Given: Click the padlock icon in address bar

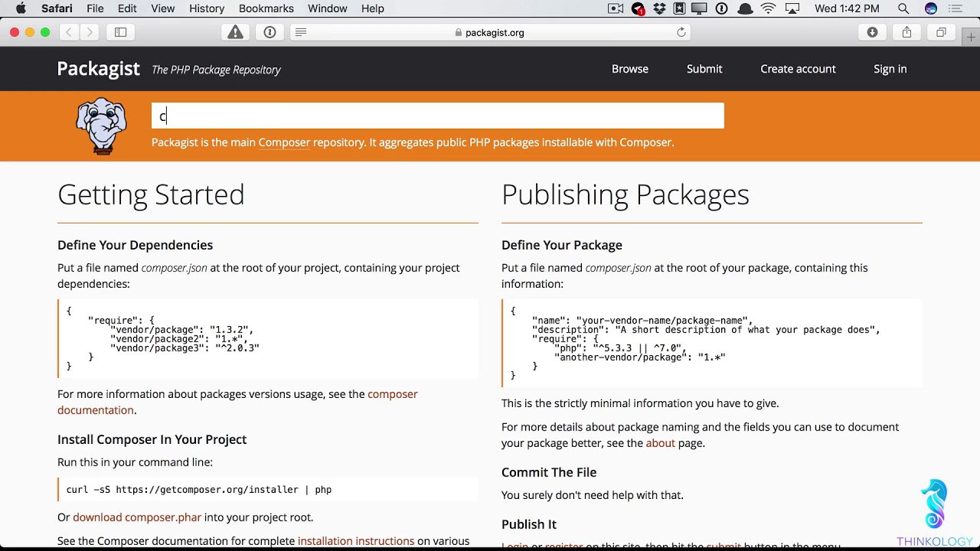Looking at the screenshot, I should point(459,32).
